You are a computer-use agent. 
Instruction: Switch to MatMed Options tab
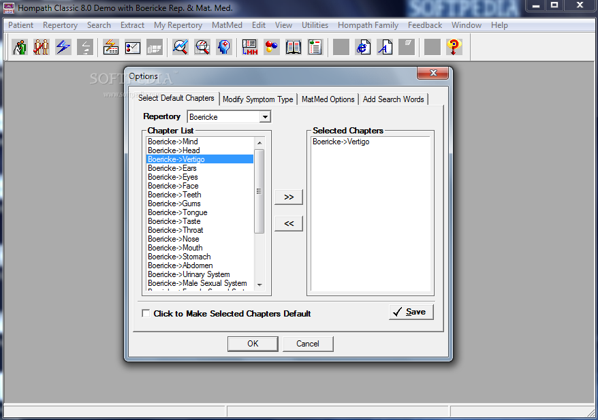[328, 99]
